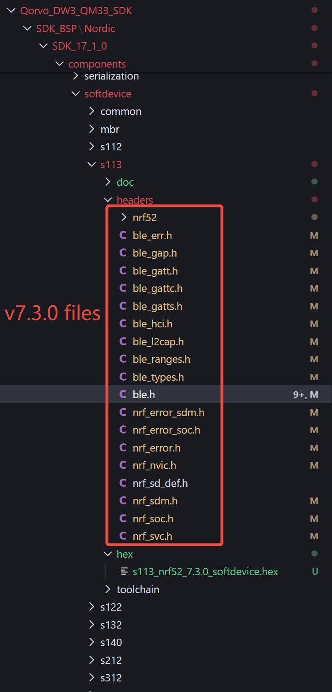The width and height of the screenshot is (332, 692).
Task: Collapse the headers folder
Action: [x=108, y=200]
